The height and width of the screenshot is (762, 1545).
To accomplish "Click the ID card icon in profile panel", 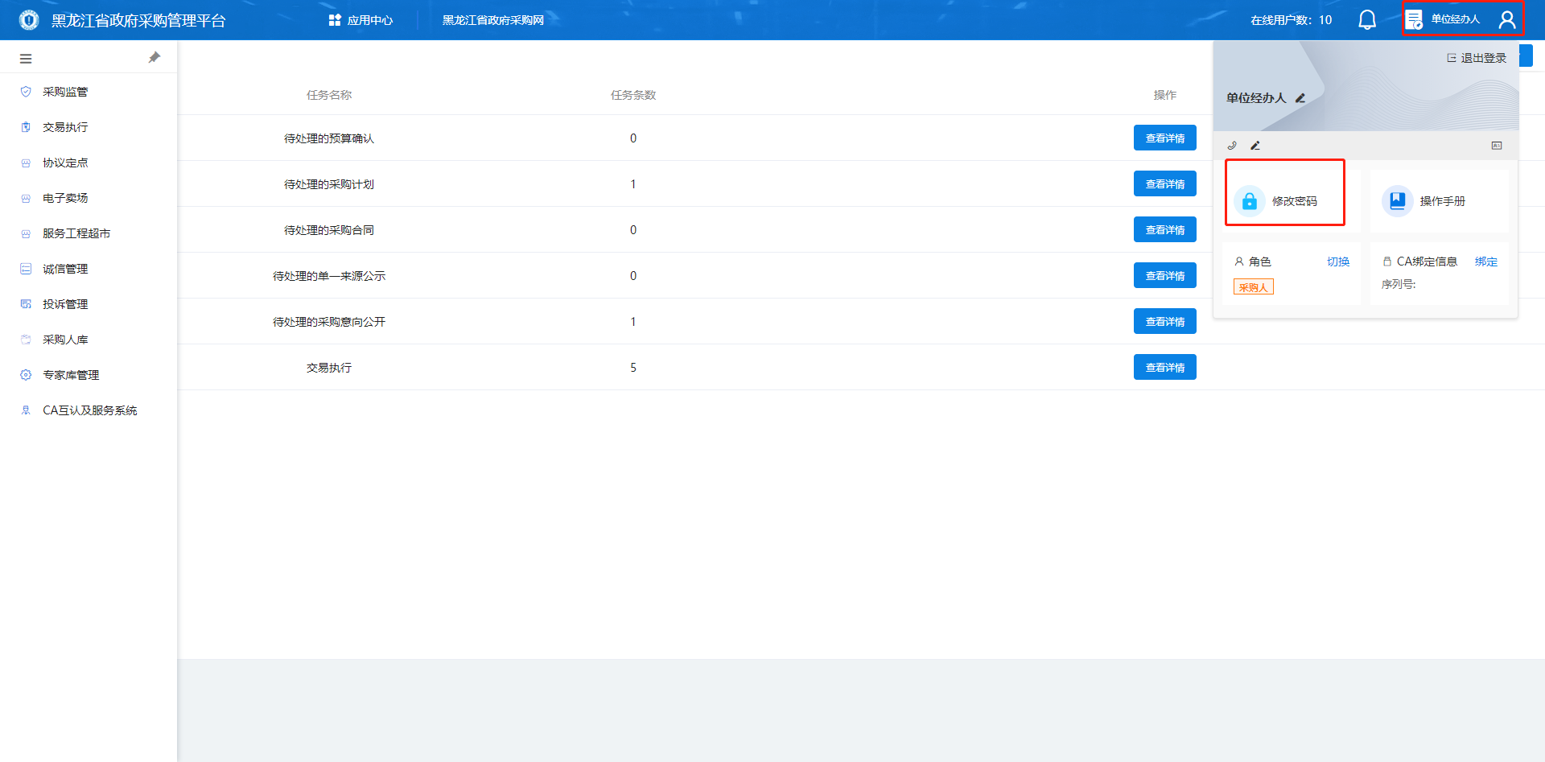I will (1497, 146).
